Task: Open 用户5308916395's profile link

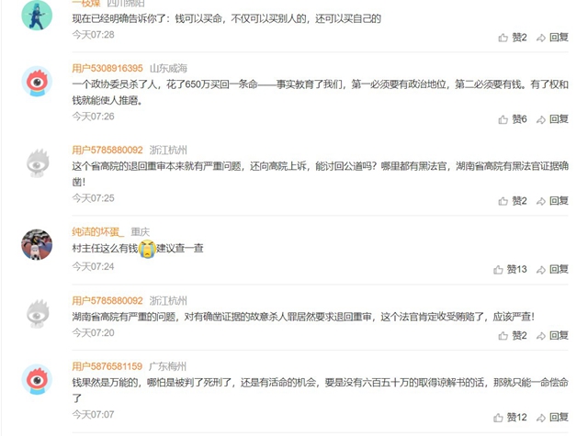Action: 107,68
